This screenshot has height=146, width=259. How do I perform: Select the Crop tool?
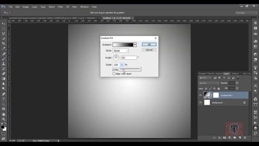point(4,43)
